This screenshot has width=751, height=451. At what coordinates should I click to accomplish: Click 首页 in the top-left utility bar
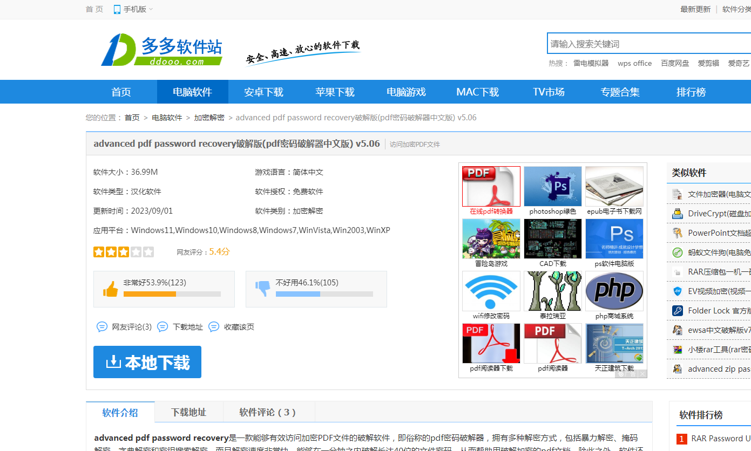pos(94,9)
